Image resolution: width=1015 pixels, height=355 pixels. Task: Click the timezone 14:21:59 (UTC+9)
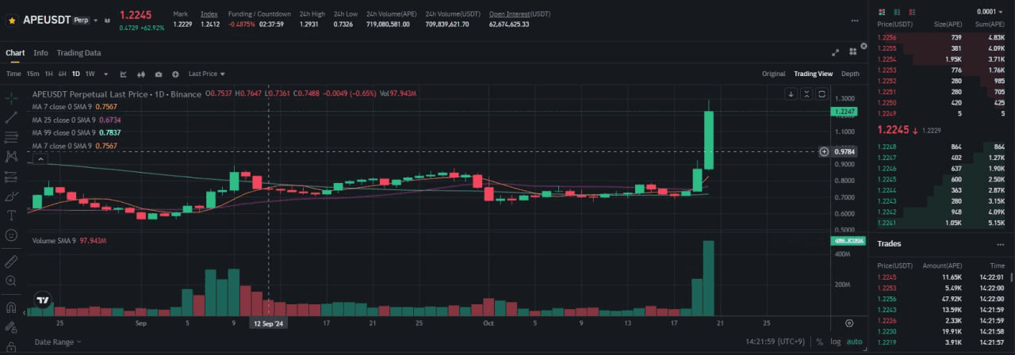pyautogui.click(x=775, y=342)
